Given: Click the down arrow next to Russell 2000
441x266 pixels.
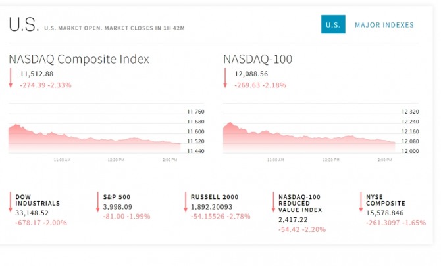Looking at the screenshot, I should point(186,202).
